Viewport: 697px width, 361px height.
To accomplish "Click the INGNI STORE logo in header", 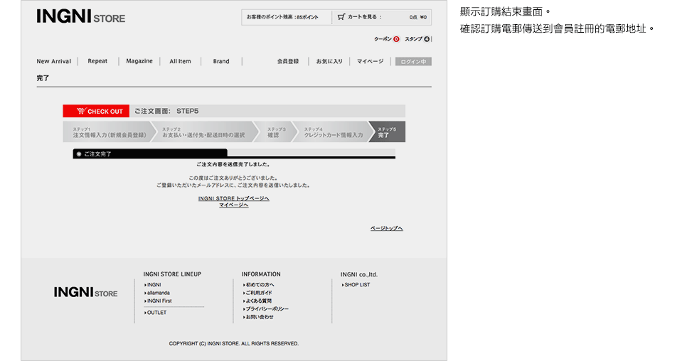I will point(80,16).
